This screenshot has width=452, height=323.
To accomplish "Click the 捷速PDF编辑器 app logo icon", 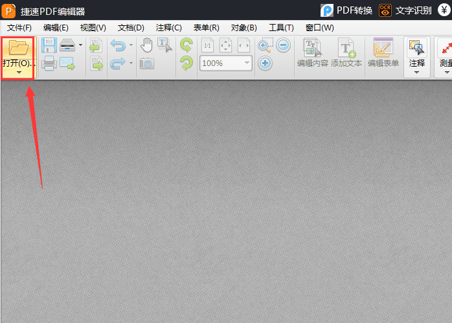I will pyautogui.click(x=8, y=11).
